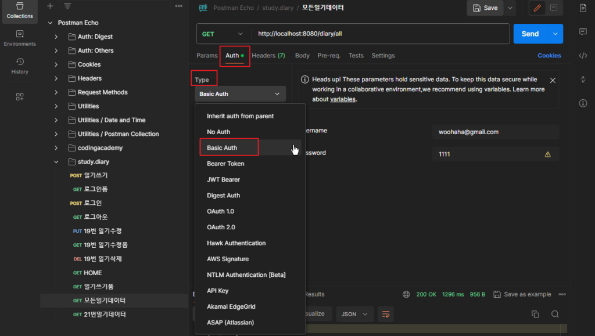
Task: Open the comments icon in right sidebar
Action: [583, 31]
